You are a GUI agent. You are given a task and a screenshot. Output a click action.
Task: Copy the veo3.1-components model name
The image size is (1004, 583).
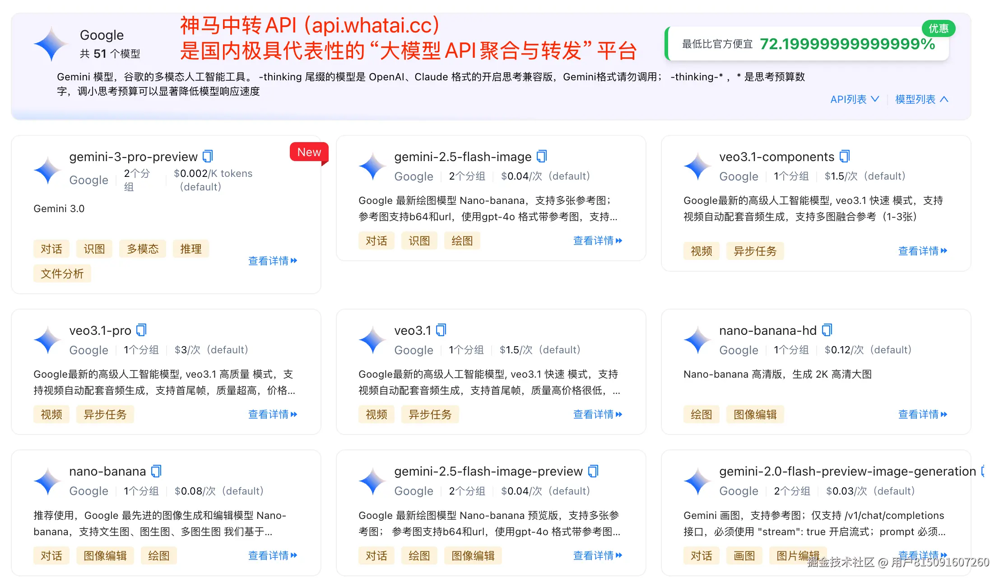845,156
